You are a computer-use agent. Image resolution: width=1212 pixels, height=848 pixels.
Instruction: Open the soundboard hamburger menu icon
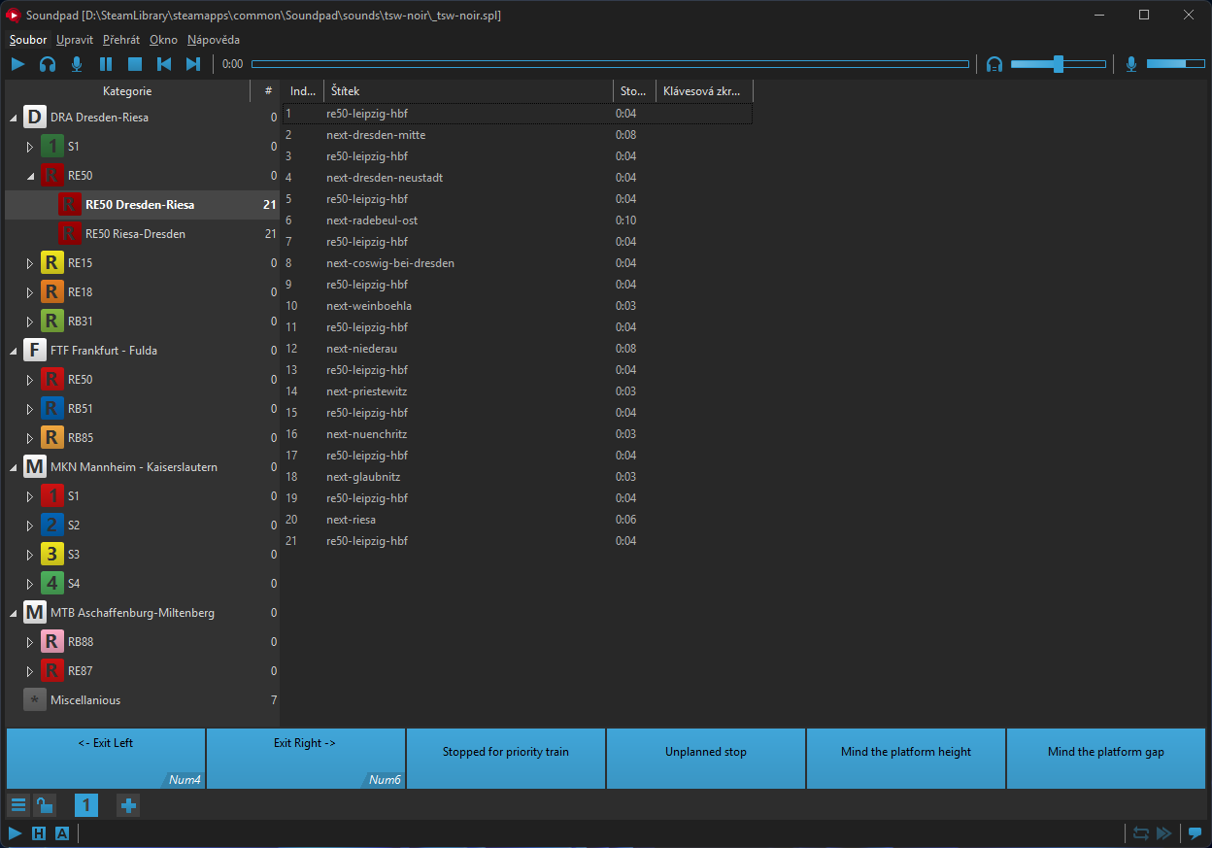coord(18,805)
